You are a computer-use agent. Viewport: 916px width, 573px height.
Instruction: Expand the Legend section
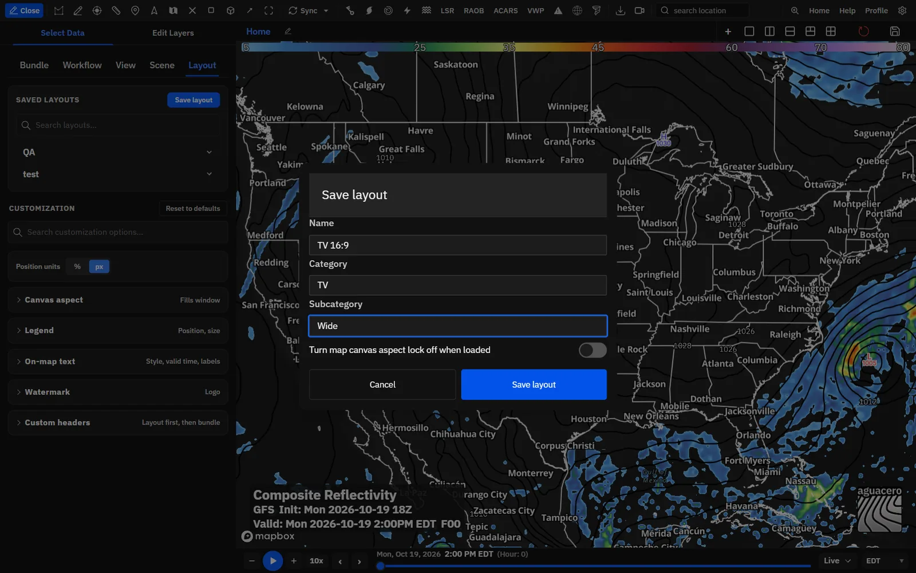click(118, 331)
